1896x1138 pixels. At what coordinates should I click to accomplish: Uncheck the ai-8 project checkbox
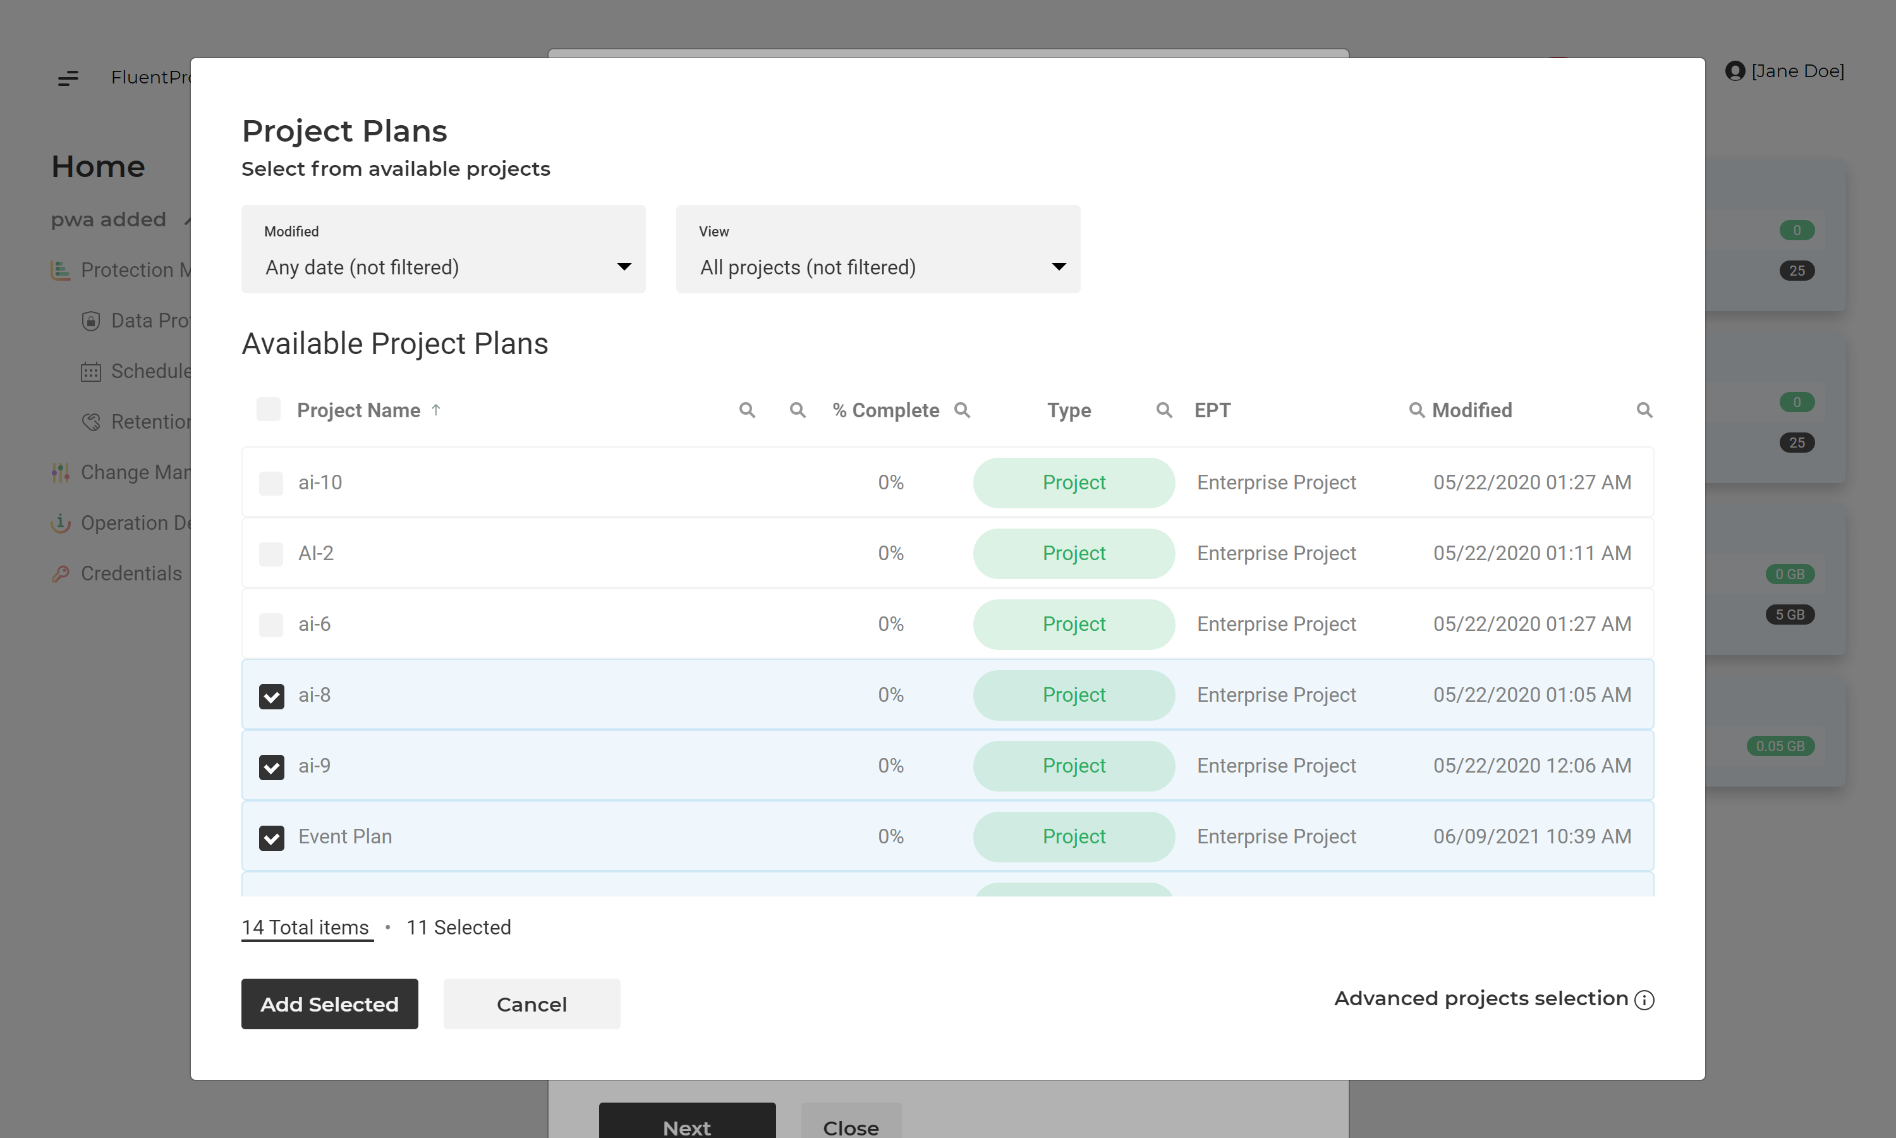(x=271, y=696)
